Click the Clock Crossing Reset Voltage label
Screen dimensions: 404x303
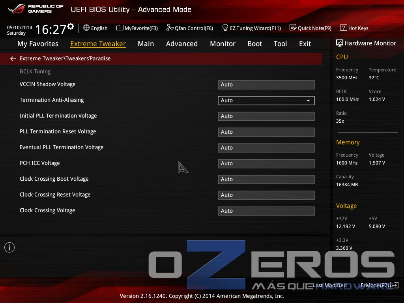tap(55, 195)
